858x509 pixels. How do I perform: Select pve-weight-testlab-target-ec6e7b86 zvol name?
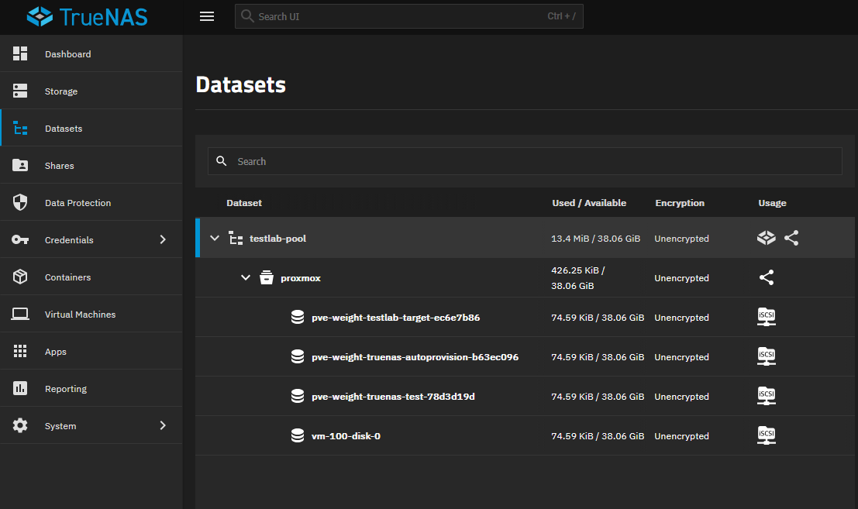[395, 318]
